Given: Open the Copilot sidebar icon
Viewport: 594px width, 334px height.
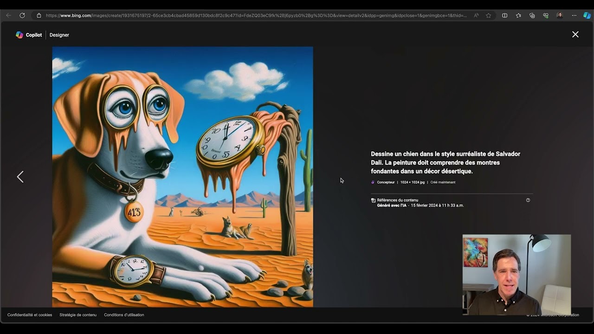Looking at the screenshot, I should click(x=587, y=15).
